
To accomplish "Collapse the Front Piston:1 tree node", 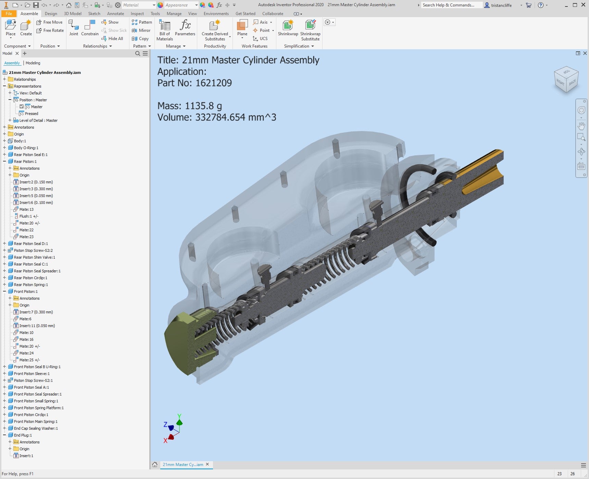I will point(4,291).
